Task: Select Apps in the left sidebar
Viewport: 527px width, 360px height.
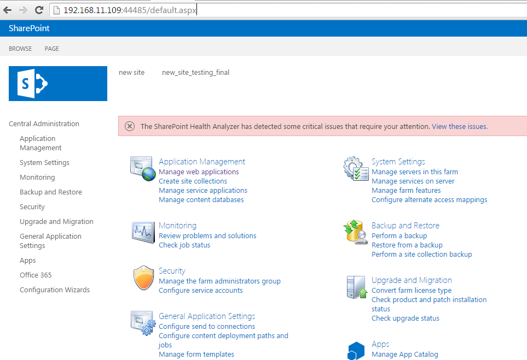Action: (x=28, y=261)
